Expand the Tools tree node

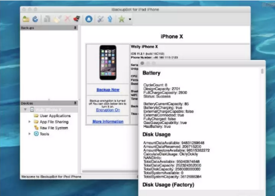(x=29, y=134)
